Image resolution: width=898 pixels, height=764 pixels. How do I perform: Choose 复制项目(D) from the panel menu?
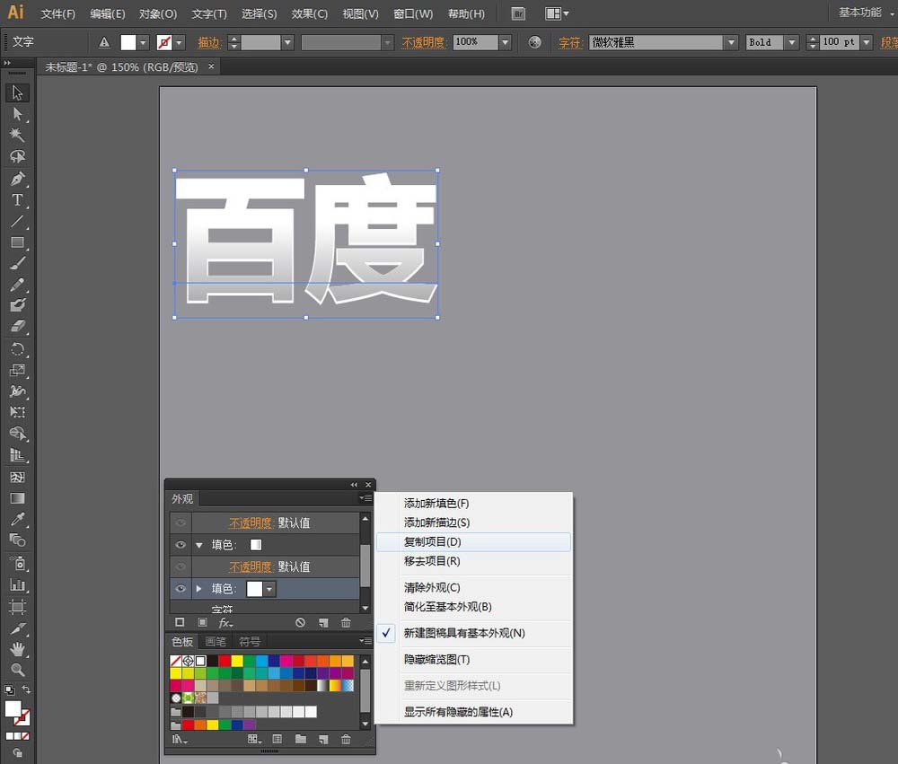[x=474, y=541]
